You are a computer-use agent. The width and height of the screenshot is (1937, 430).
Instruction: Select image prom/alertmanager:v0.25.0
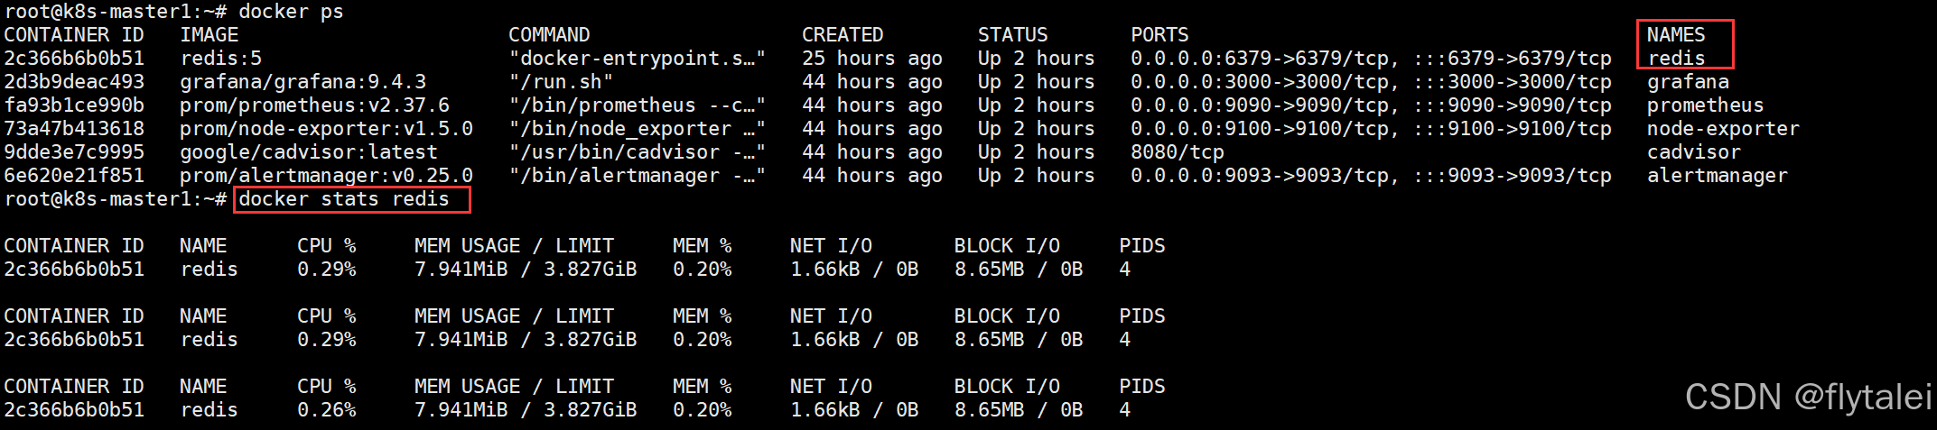point(327,176)
